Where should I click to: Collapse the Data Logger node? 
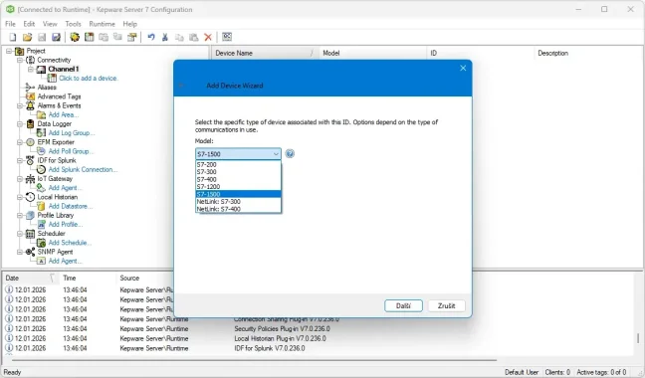coord(20,123)
